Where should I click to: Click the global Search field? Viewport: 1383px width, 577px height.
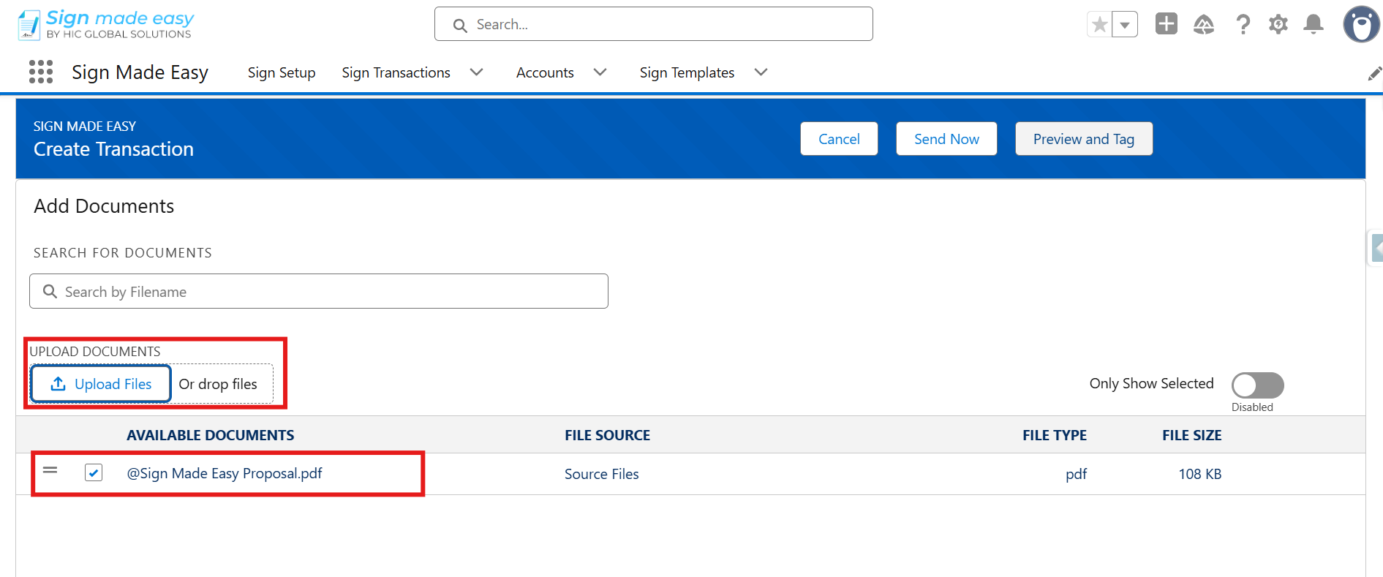tap(653, 24)
